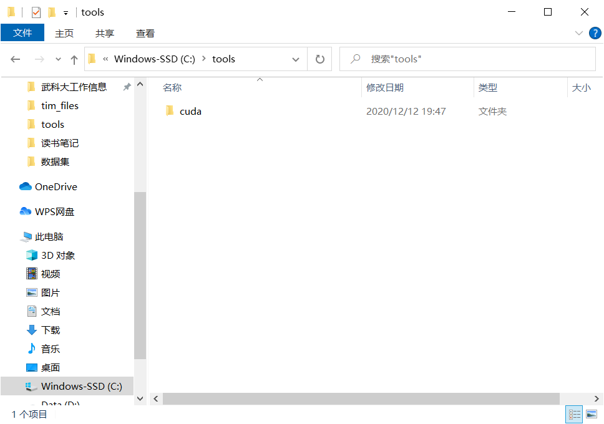Viewport: 604px width, 424px height.
Task: Open the tim_files folder in sidebar
Action: click(61, 105)
